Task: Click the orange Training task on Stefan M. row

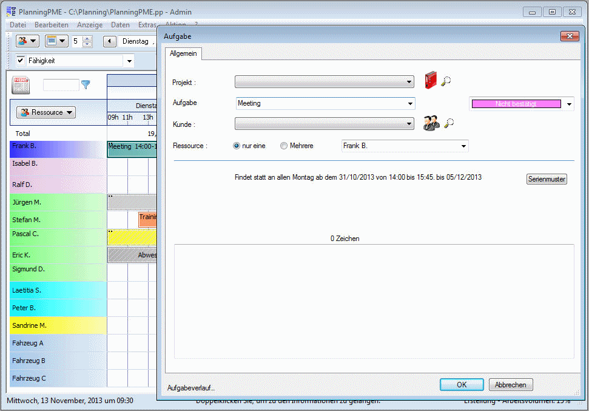Action: click(147, 220)
